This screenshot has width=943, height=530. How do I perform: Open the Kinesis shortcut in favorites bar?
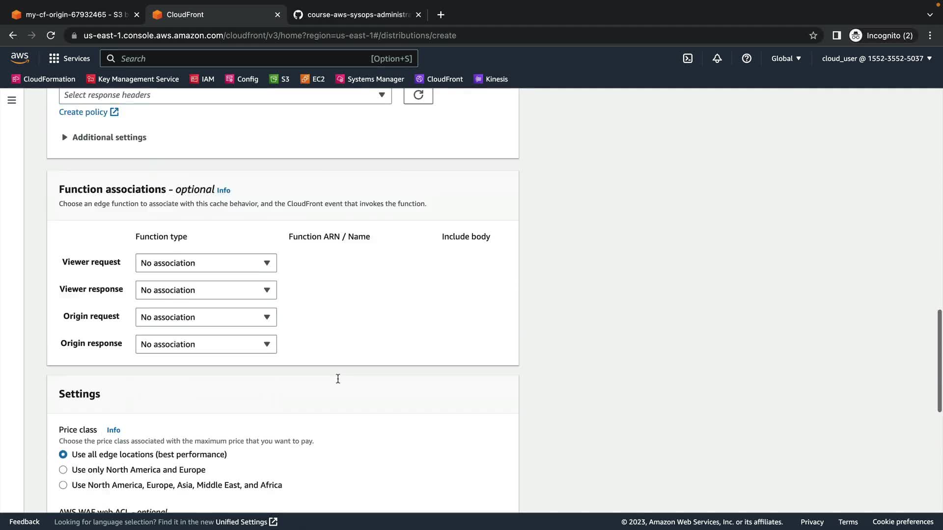click(x=491, y=79)
